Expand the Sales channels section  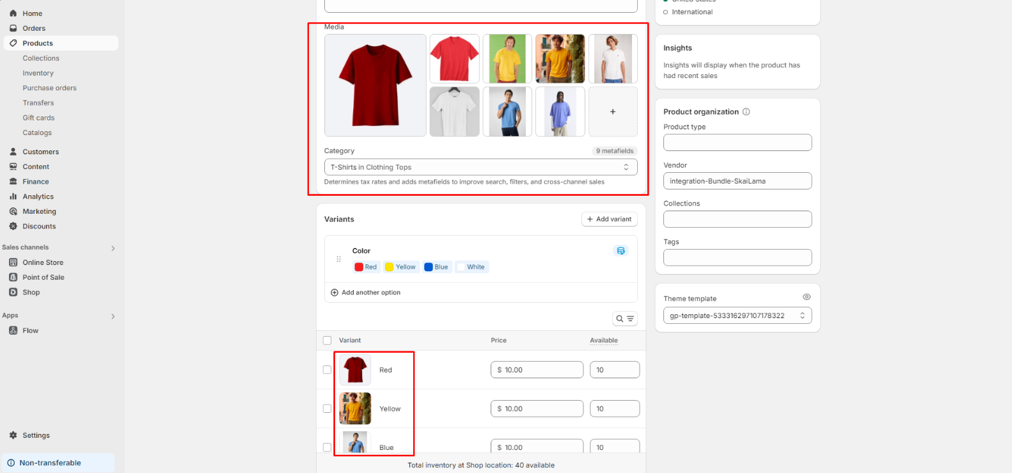point(113,248)
